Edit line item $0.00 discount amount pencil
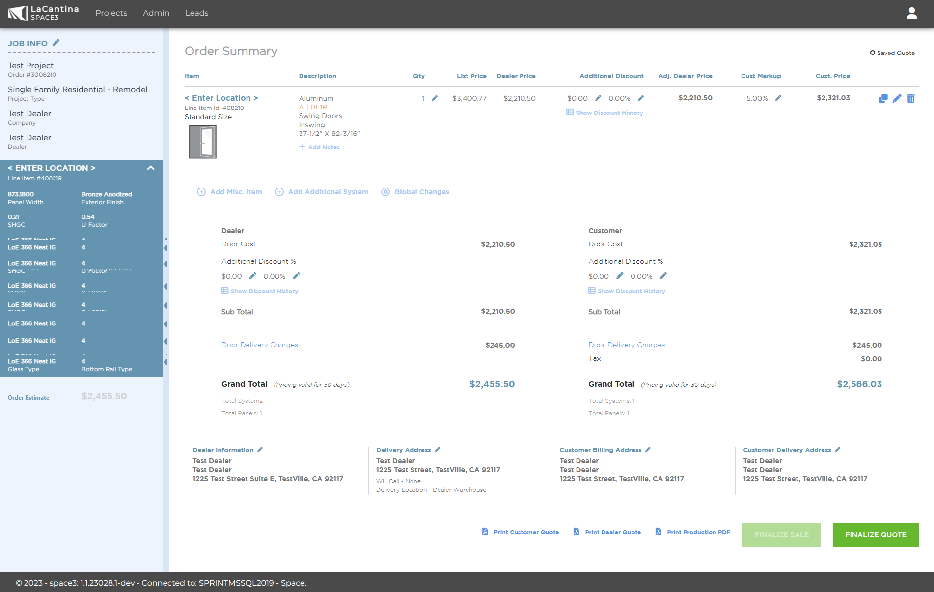The height and width of the screenshot is (592, 934). pyautogui.click(x=598, y=98)
